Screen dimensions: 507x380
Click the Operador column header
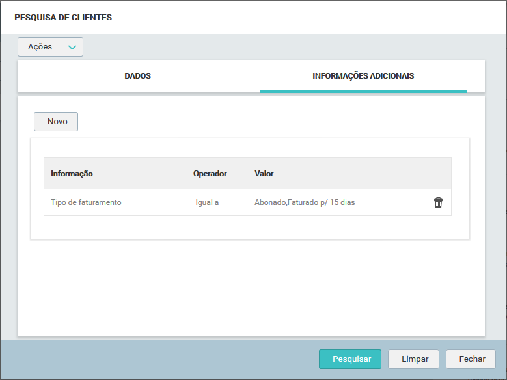click(x=210, y=174)
